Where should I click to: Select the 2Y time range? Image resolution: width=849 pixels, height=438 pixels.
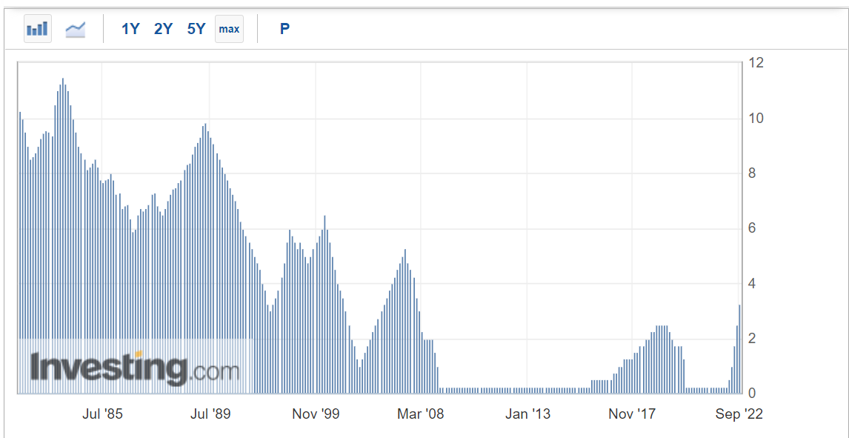click(163, 29)
